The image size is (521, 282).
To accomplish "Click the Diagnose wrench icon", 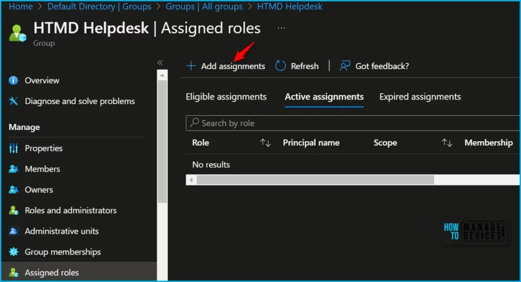I will (13, 101).
